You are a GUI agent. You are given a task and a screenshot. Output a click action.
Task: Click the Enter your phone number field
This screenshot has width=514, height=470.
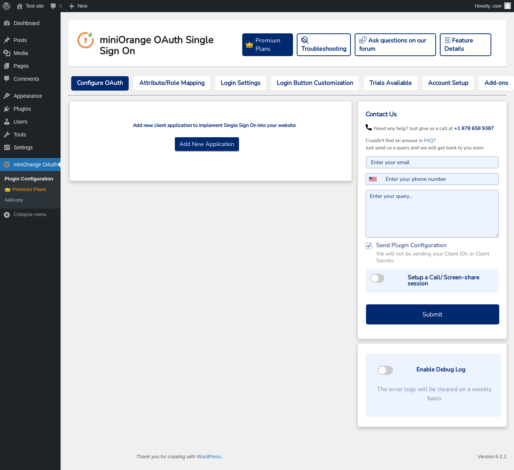(432, 179)
